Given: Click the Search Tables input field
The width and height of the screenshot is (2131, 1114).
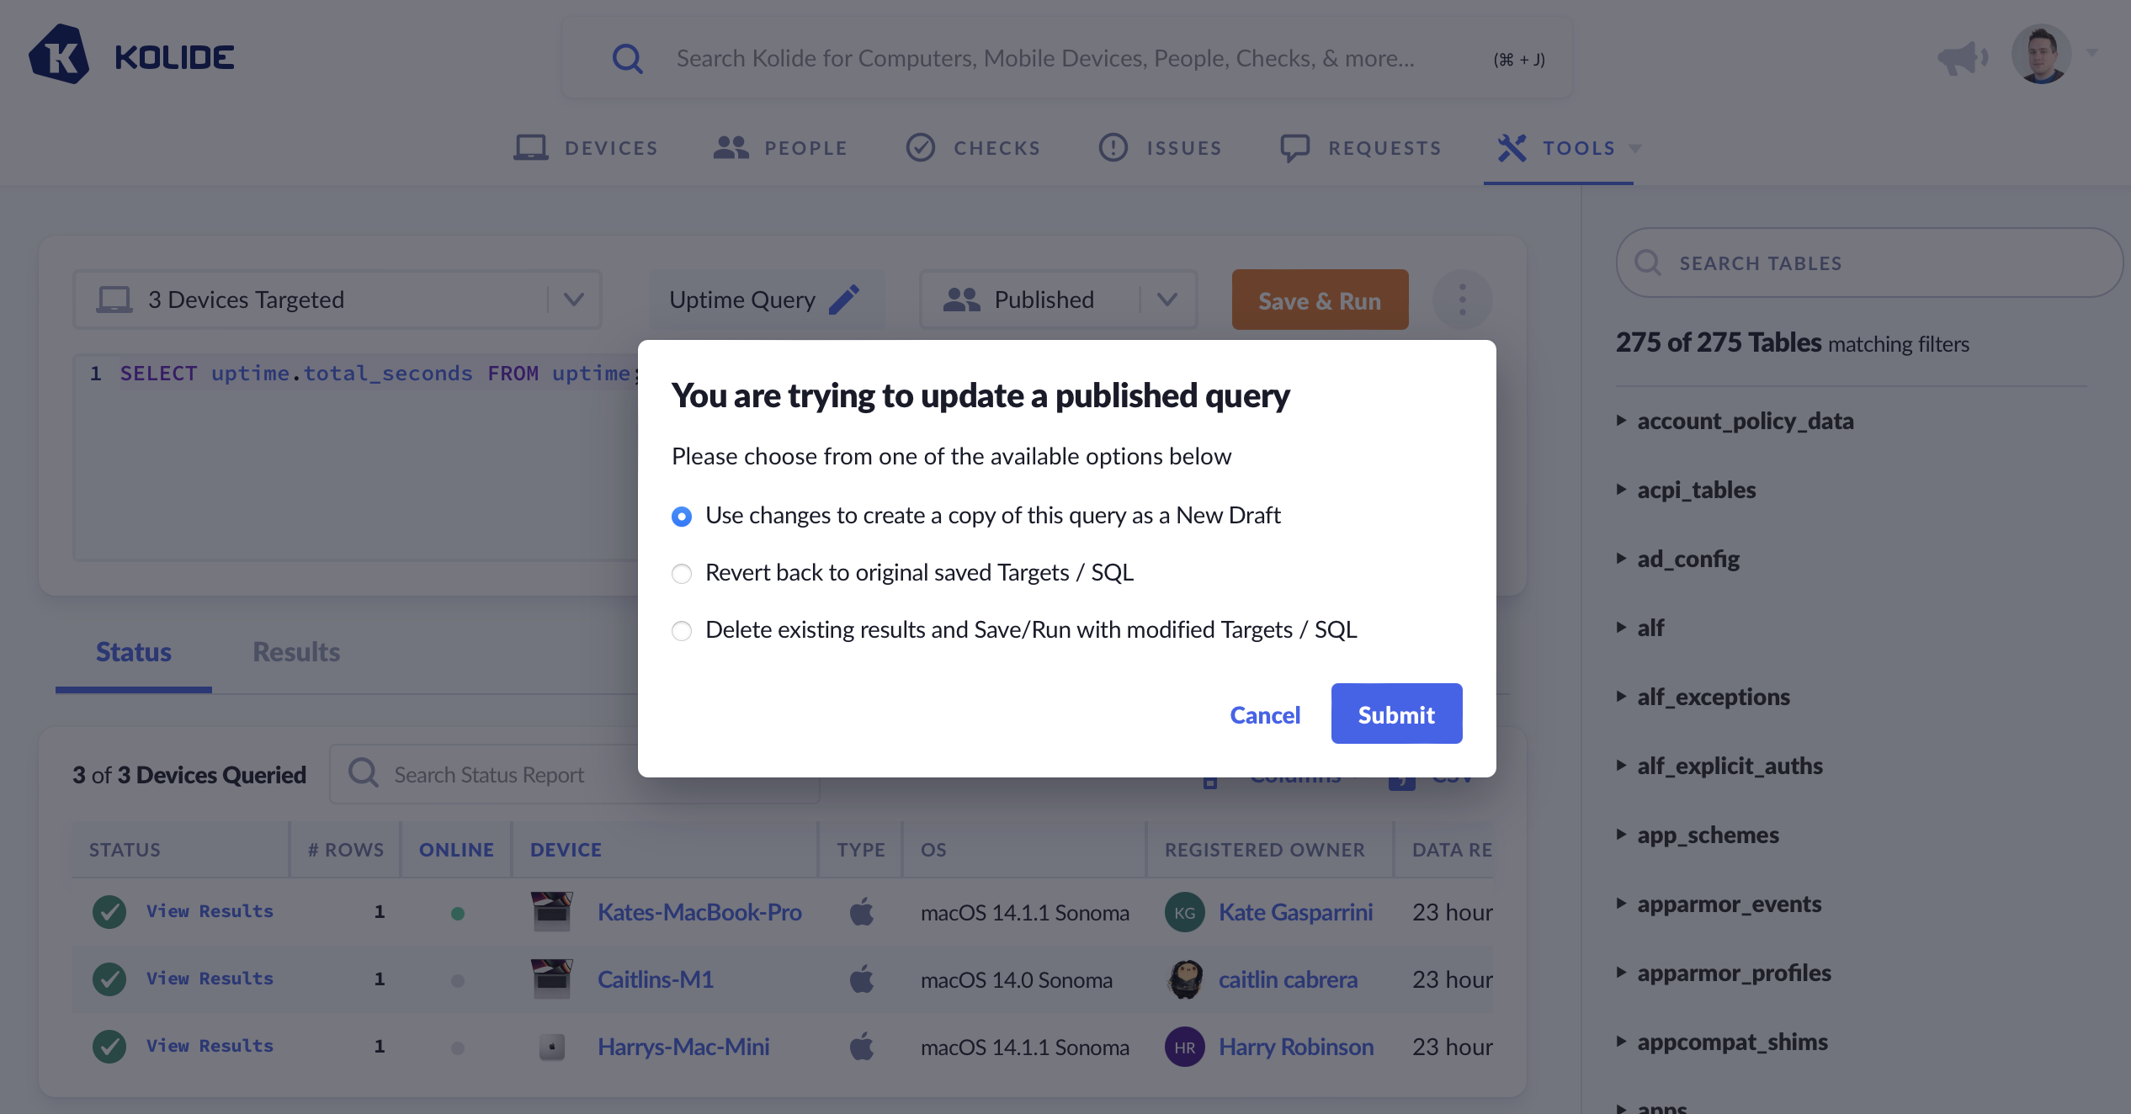Looking at the screenshot, I should (1868, 263).
